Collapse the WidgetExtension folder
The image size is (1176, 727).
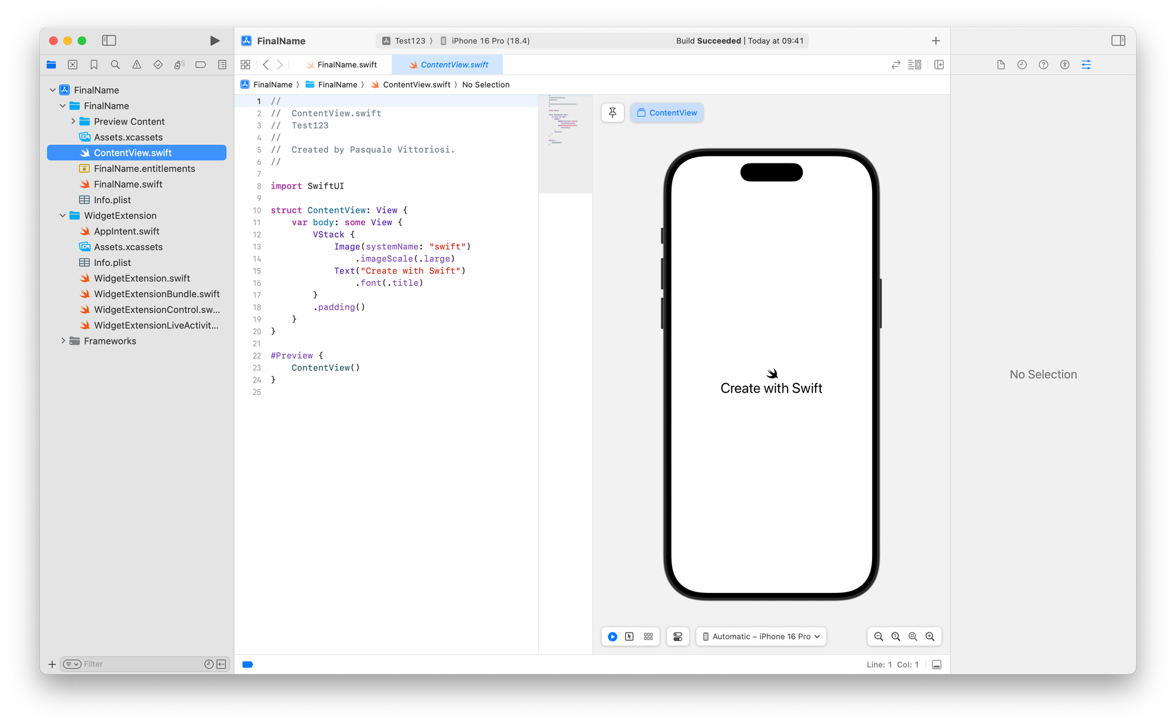[63, 216]
